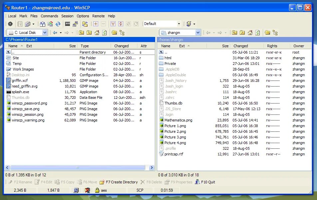This screenshot has width=317, height=200.
Task: Open the C: Local Disk drive dropdown
Action: pos(45,33)
